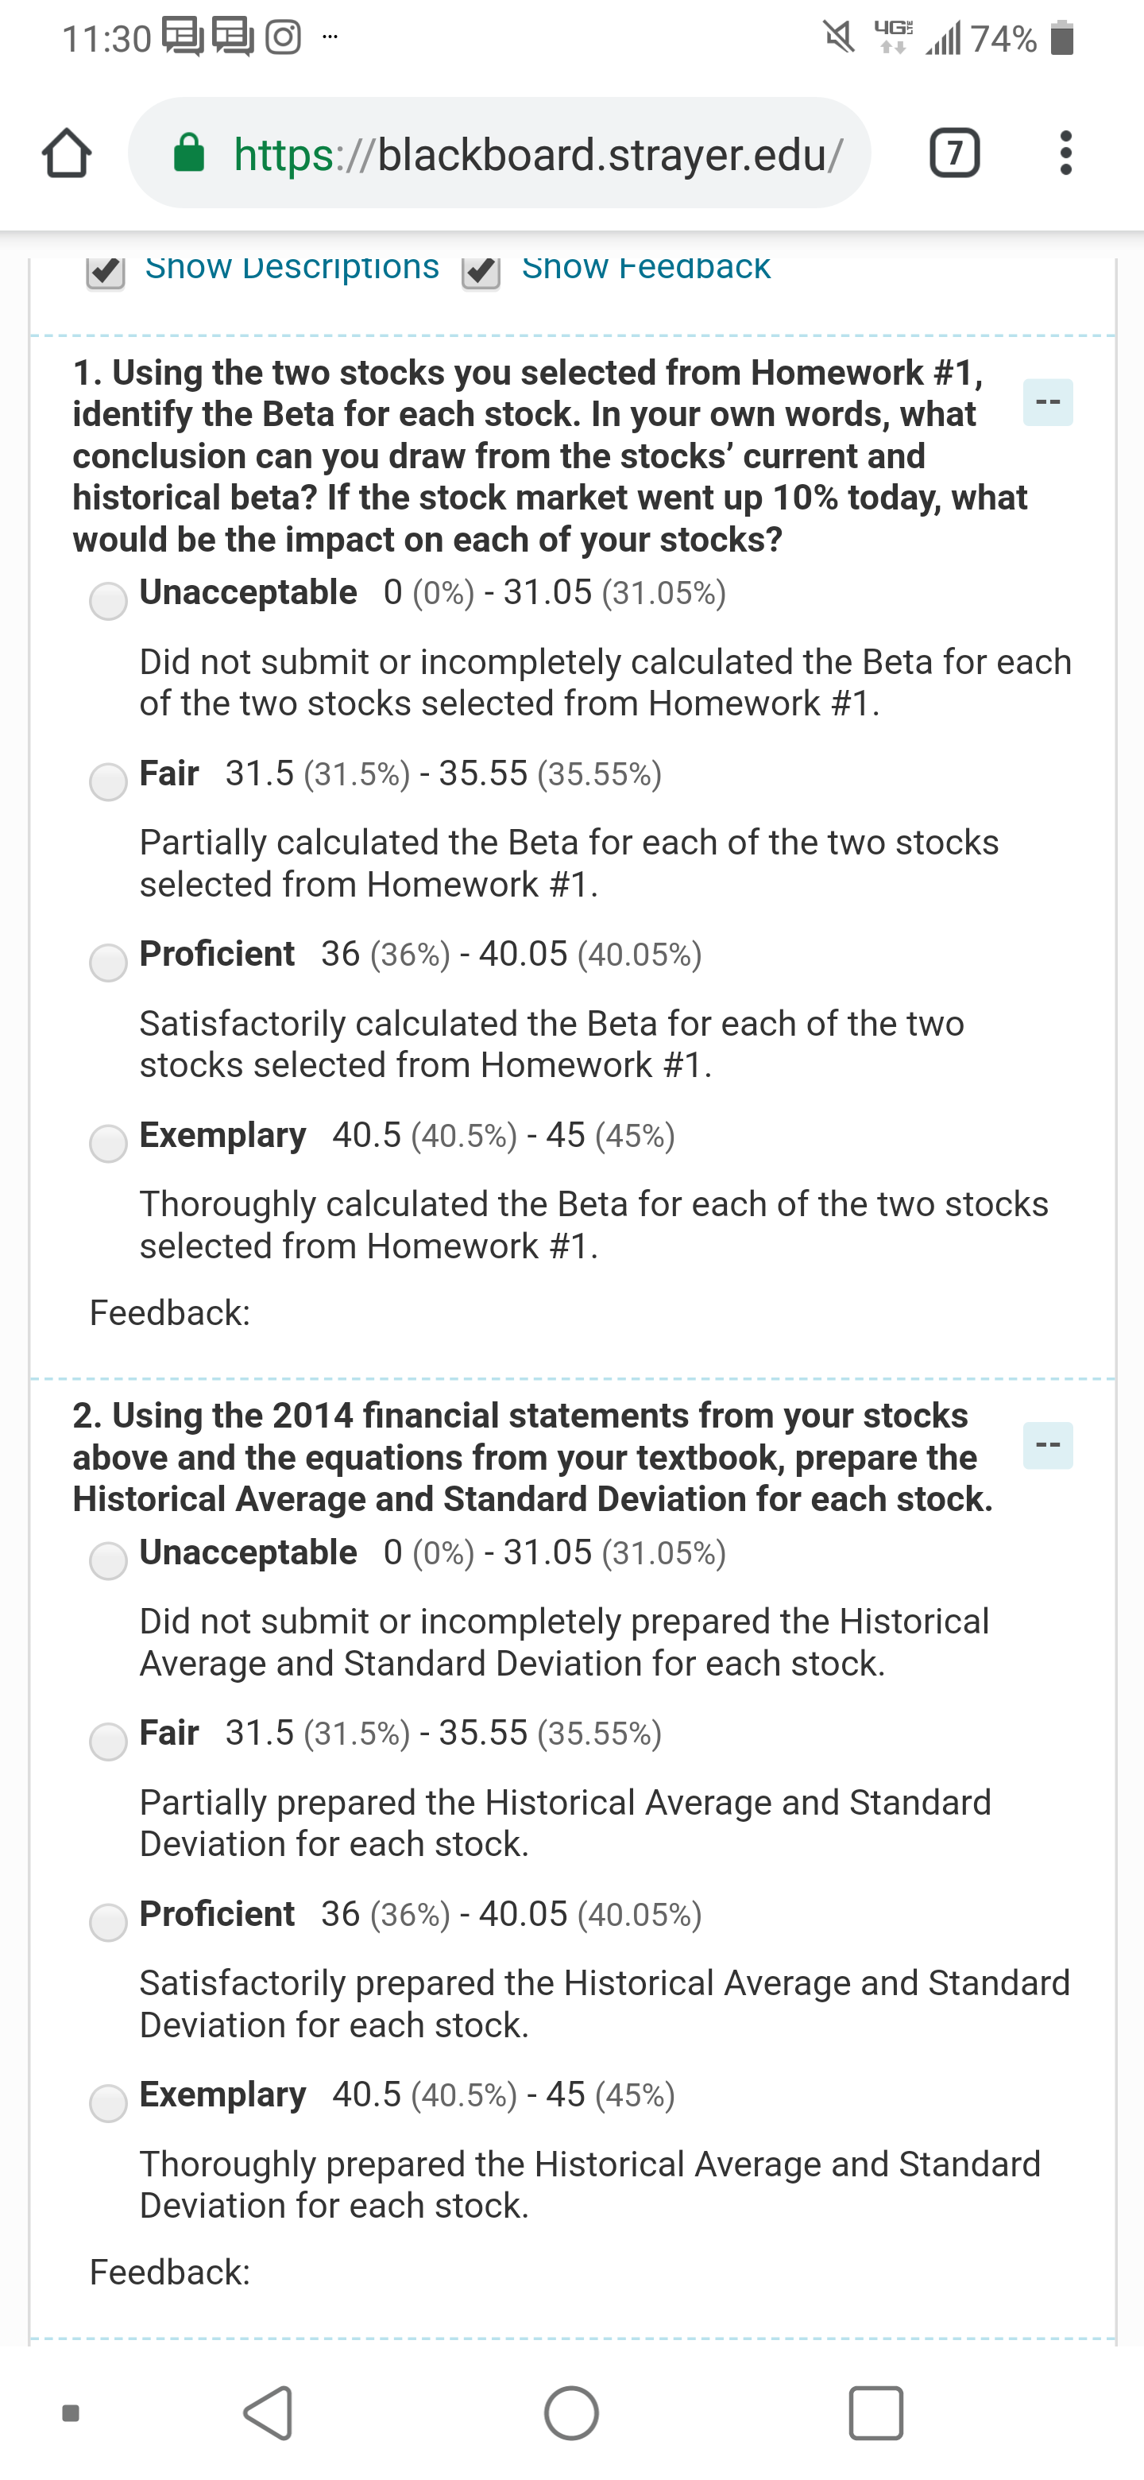The image size is (1144, 2480).
Task: Expand the score box for criterion 2
Action: point(1048,1445)
